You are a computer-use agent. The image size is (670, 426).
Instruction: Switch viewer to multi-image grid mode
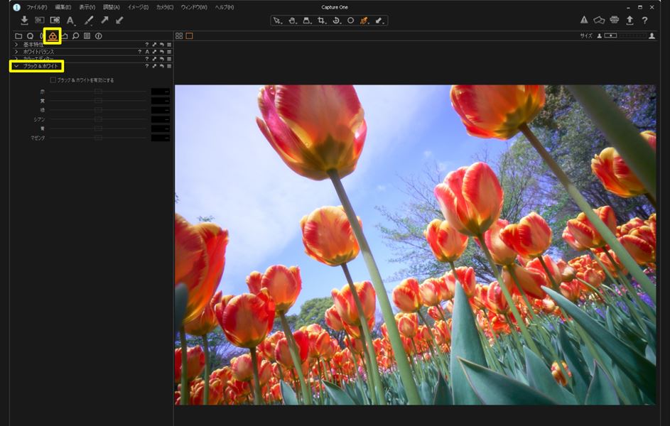(x=179, y=36)
